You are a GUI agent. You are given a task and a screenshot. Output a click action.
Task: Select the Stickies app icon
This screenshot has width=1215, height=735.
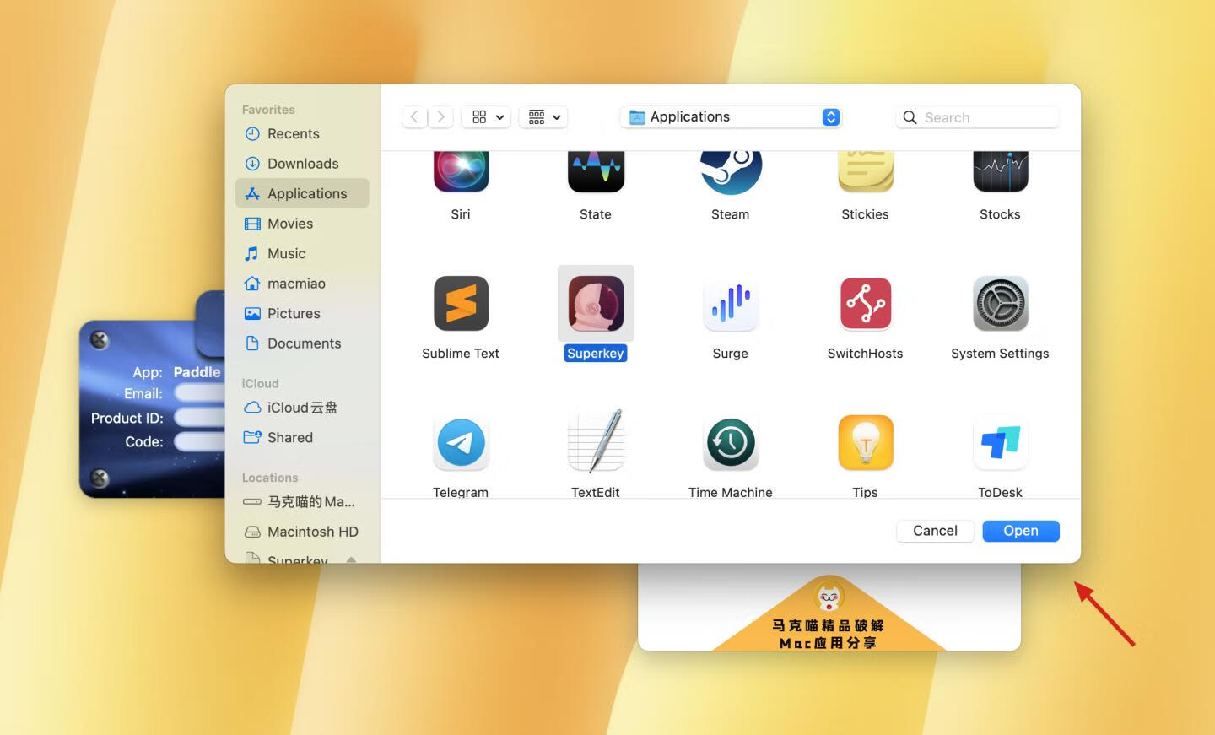point(866,173)
